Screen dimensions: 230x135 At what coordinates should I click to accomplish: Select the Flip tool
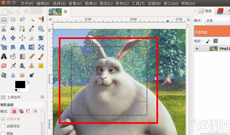click(x=32, y=47)
